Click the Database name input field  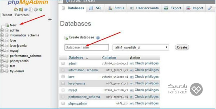pyautogui.click(x=87, y=47)
